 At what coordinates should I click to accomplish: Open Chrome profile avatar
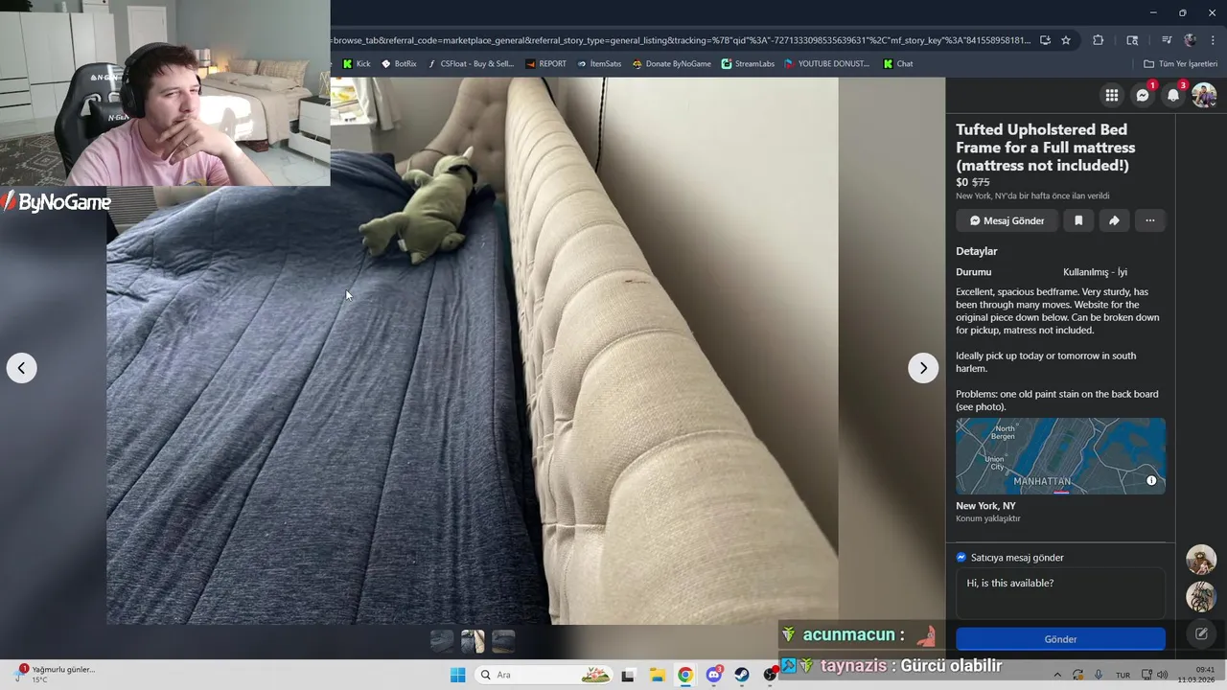click(1191, 40)
